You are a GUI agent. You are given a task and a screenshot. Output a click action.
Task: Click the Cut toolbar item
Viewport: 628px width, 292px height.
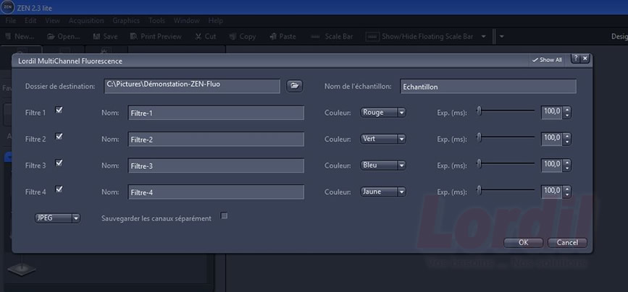206,36
